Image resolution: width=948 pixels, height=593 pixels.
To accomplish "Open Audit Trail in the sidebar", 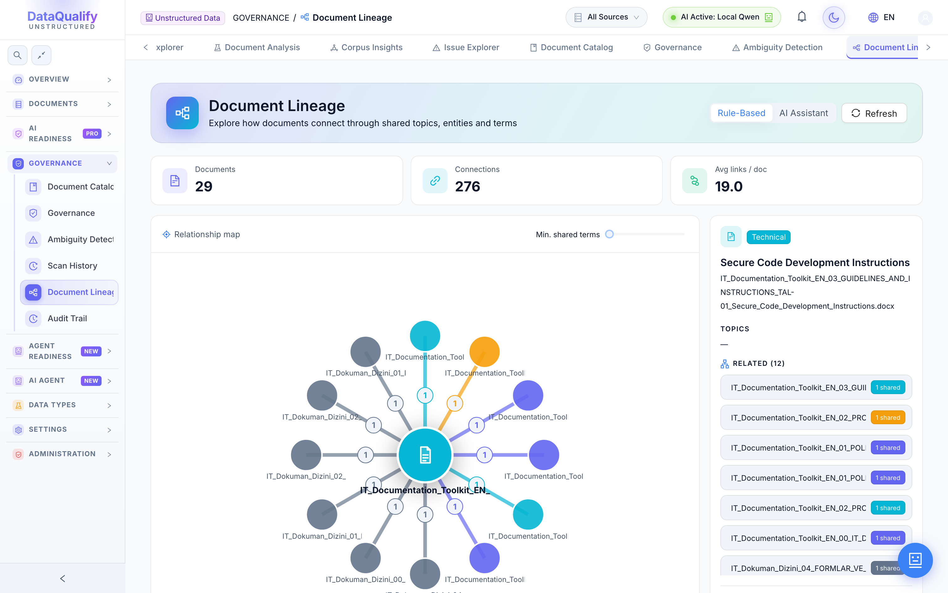I will click(x=69, y=318).
